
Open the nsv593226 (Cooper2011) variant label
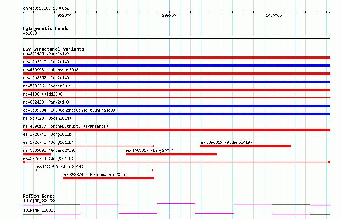[48, 86]
